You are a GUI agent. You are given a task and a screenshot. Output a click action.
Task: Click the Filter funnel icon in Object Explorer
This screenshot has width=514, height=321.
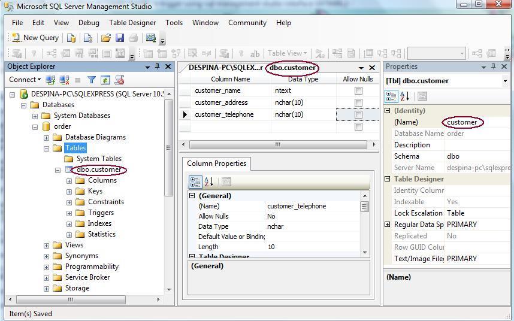click(x=92, y=80)
